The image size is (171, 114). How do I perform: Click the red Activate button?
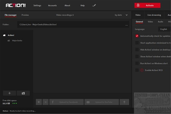point(147,5)
